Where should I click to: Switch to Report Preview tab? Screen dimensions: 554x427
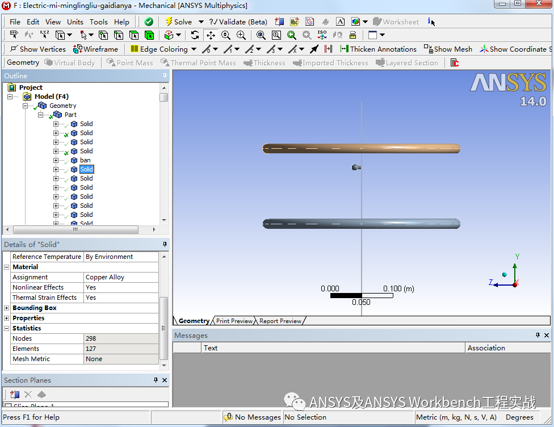click(x=280, y=321)
